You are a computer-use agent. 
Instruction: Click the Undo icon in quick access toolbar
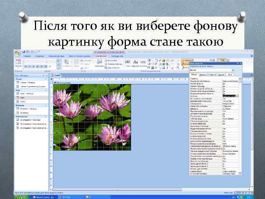pos(28,52)
